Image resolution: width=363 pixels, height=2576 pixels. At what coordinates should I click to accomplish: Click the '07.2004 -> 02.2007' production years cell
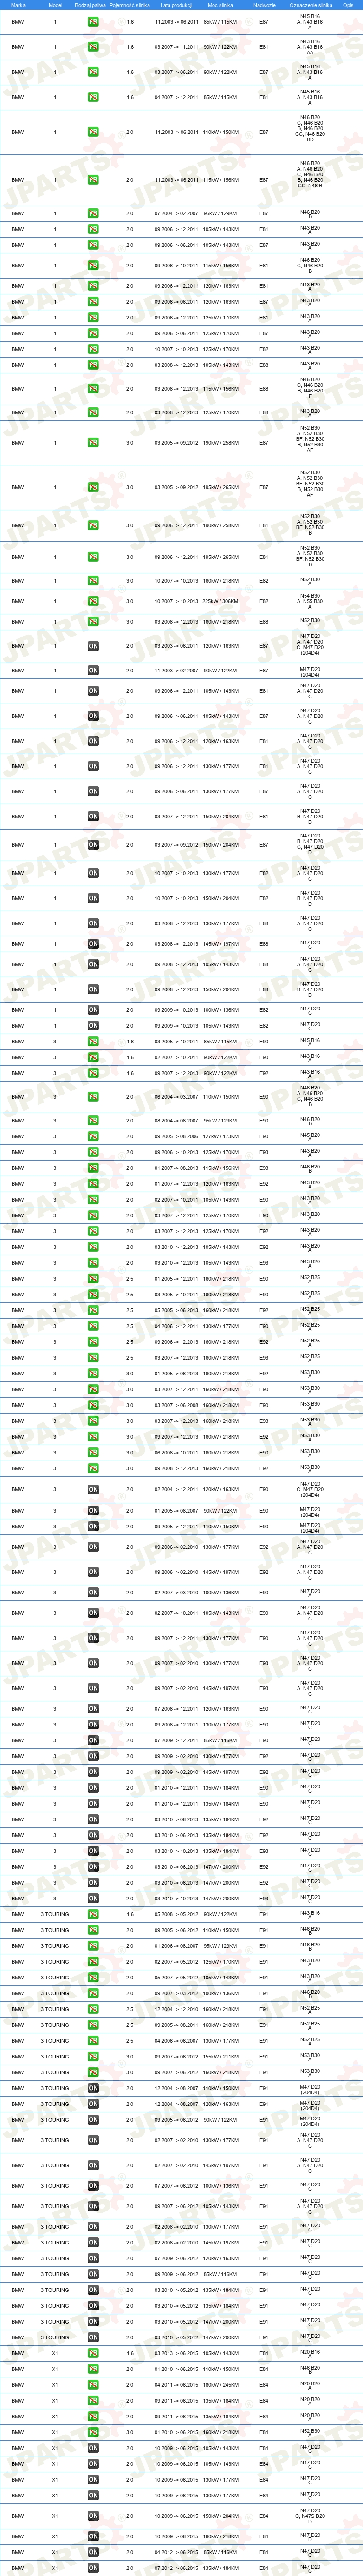coord(176,213)
